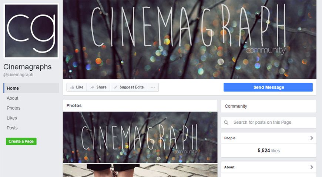Viewport: 322px width, 177px height.
Task: Open the Cinemagraph community photo in Photos
Action: [140, 137]
